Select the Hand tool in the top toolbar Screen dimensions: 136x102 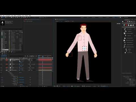6,17
